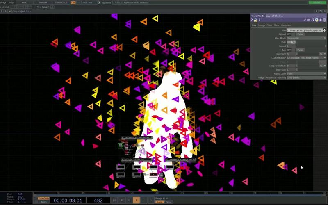Open Cue Point unit dropdown
This screenshot has width=328, height=205.
tap(323, 54)
